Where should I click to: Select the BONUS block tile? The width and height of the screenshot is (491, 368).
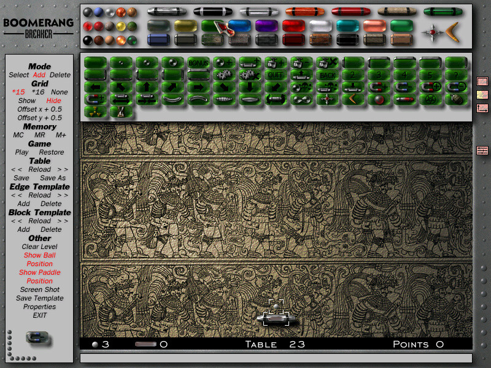198,63
